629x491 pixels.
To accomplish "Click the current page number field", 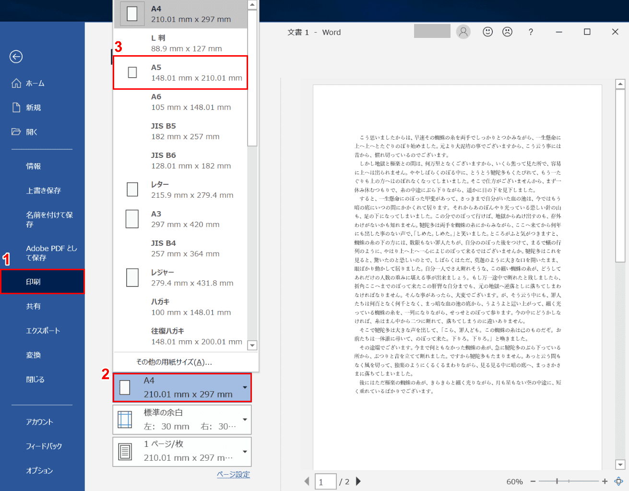I will point(325,481).
